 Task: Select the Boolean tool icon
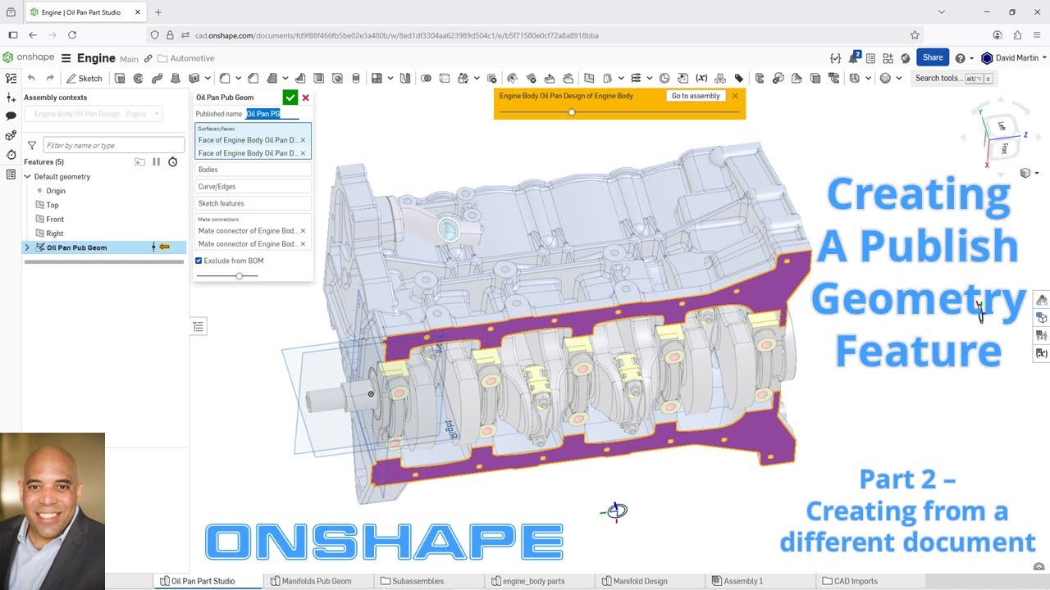426,79
